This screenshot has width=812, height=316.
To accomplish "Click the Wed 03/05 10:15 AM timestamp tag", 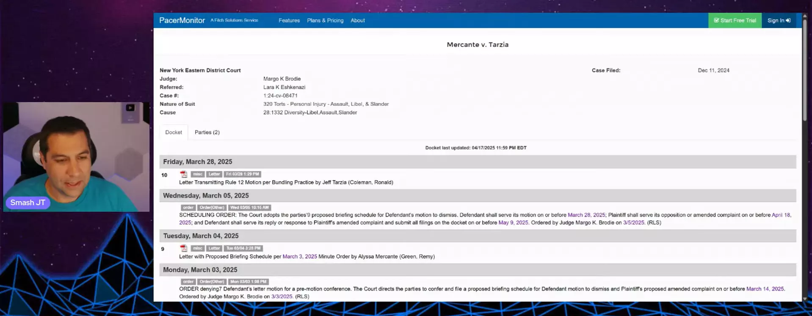I will point(249,207).
